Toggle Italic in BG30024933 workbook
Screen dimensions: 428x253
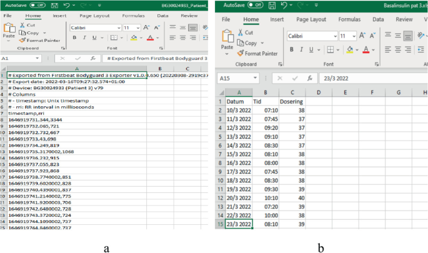pyautogui.click(x=84, y=38)
